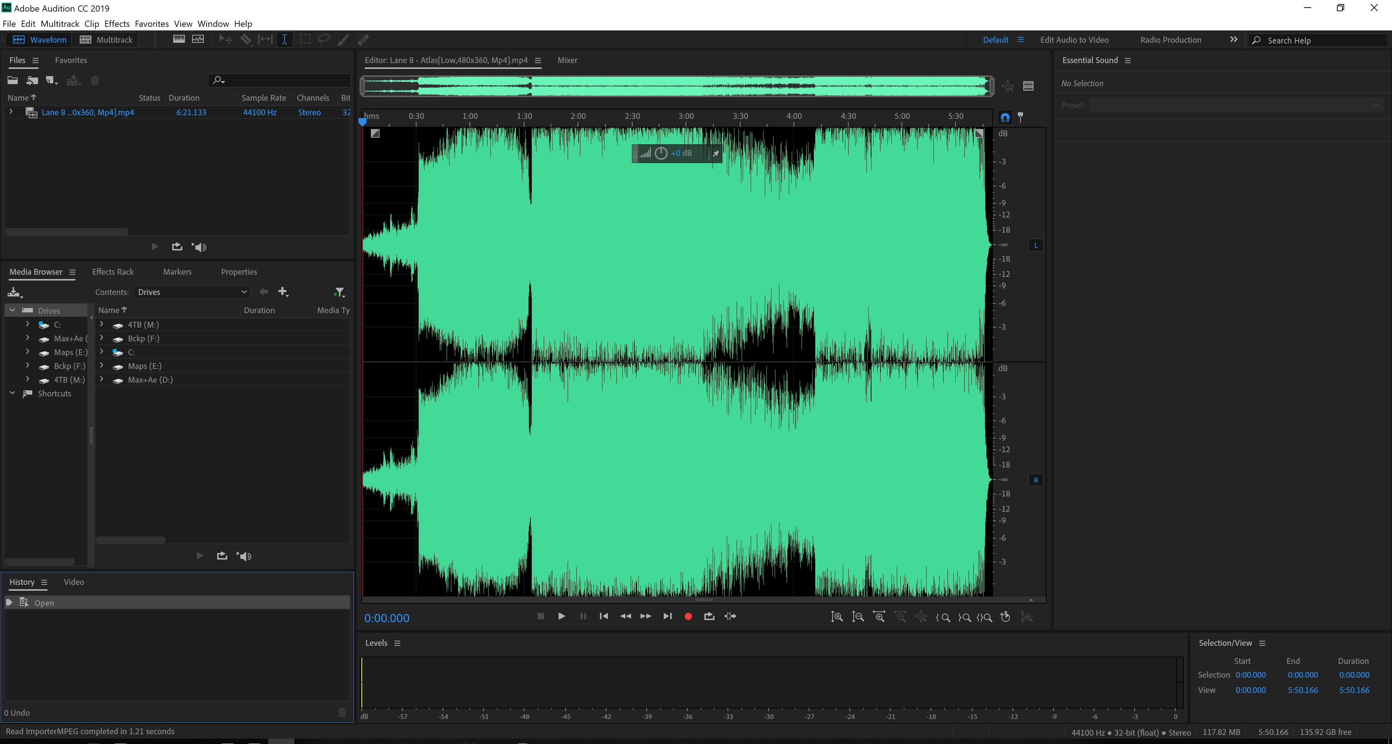Select the Razor tool in toolbar
Image resolution: width=1392 pixels, height=744 pixels.
click(x=246, y=40)
